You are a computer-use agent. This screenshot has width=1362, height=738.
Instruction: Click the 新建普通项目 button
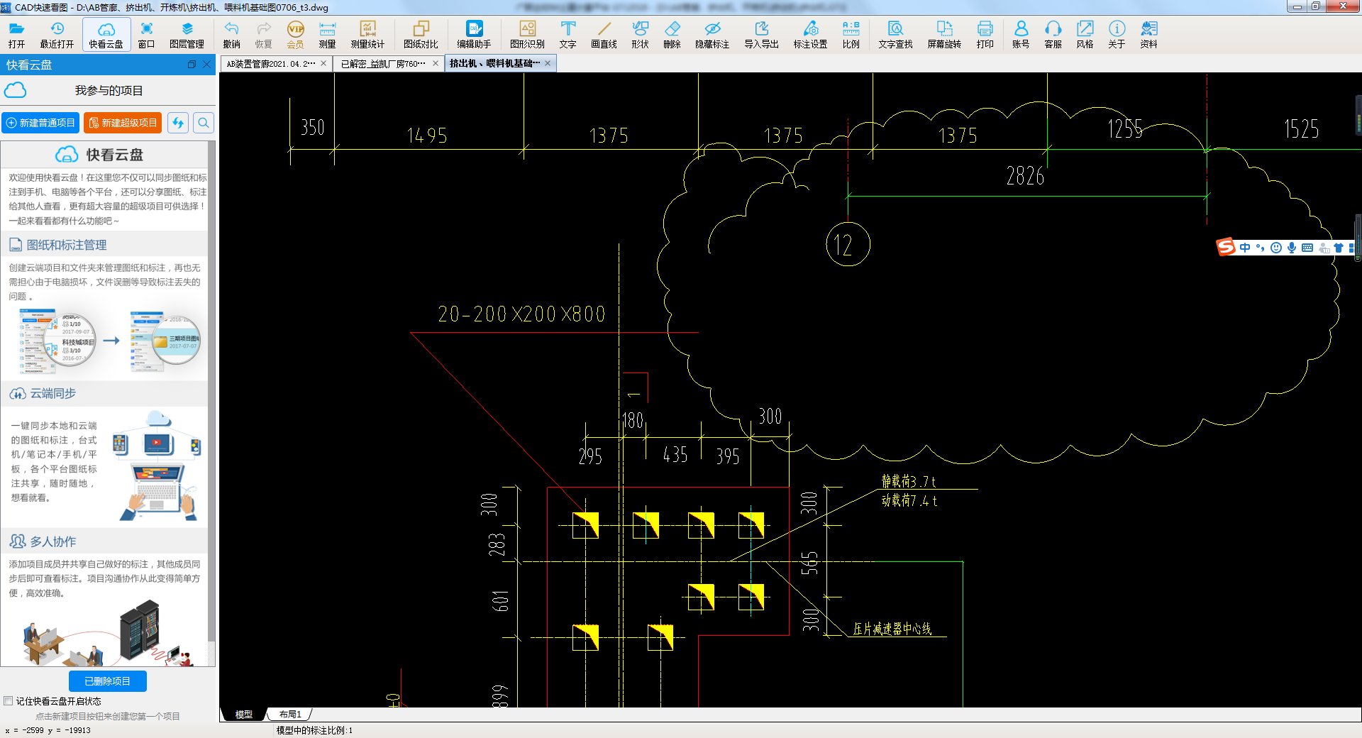point(40,123)
